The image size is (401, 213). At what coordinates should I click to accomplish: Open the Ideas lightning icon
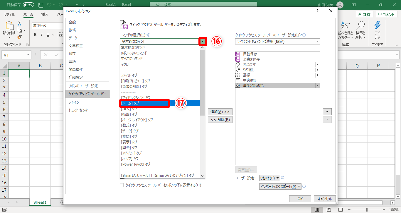coord(377,25)
